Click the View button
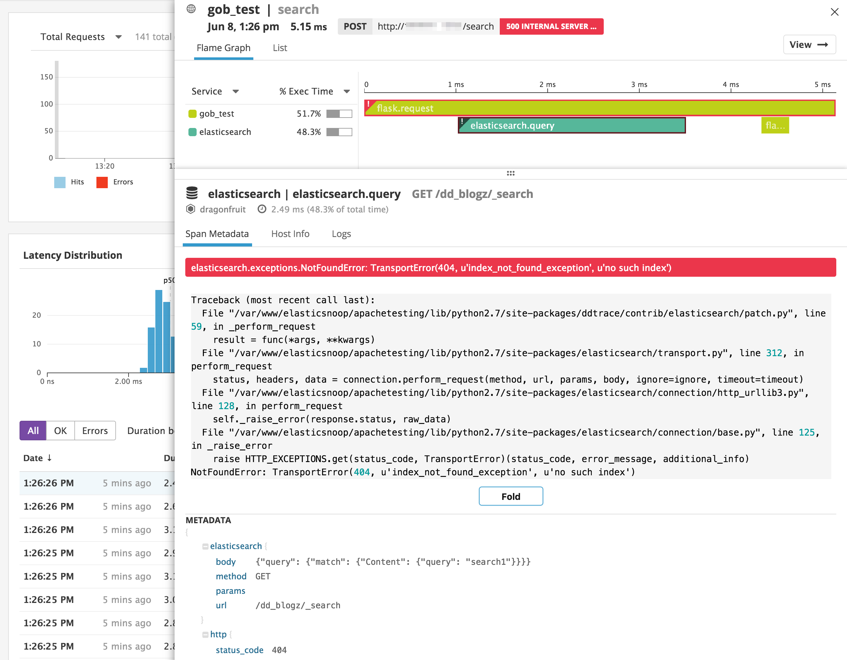 [x=810, y=44]
